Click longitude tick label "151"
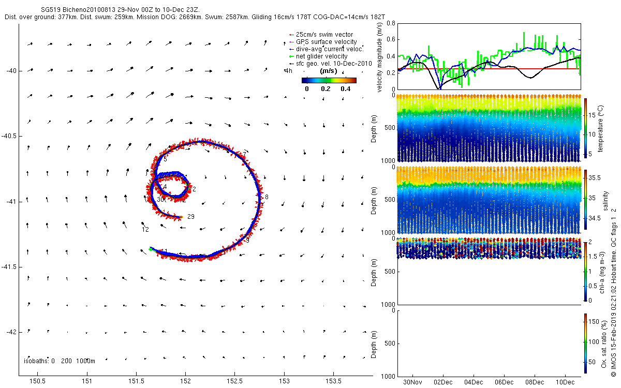This screenshot has width=621, height=388. coord(87,381)
